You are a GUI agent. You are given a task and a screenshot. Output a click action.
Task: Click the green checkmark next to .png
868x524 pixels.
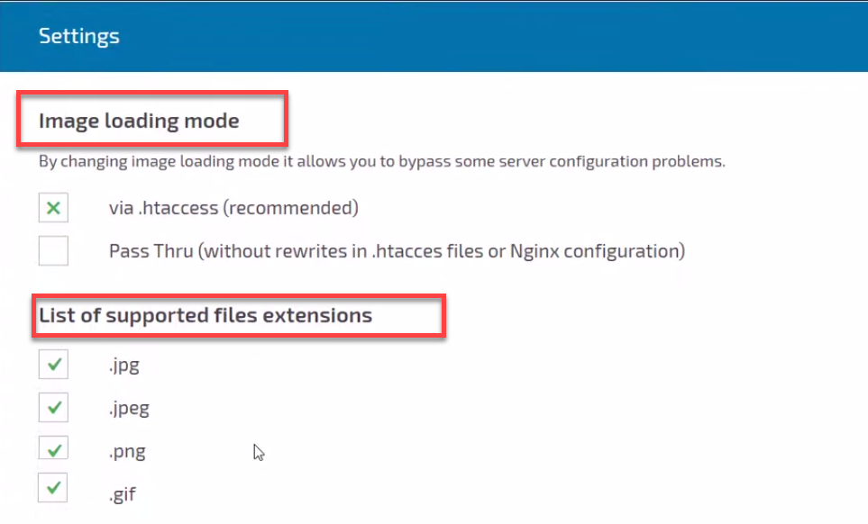pyautogui.click(x=54, y=450)
